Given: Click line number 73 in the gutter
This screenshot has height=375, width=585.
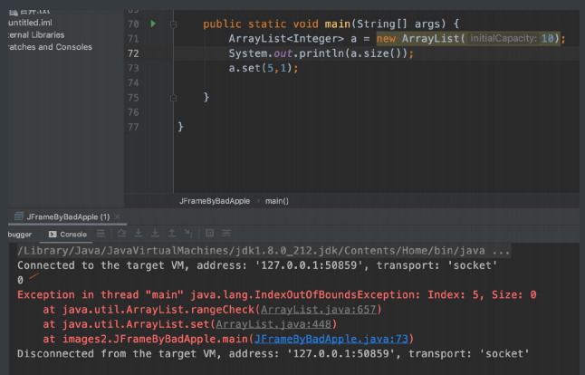Looking at the screenshot, I should (x=133, y=68).
